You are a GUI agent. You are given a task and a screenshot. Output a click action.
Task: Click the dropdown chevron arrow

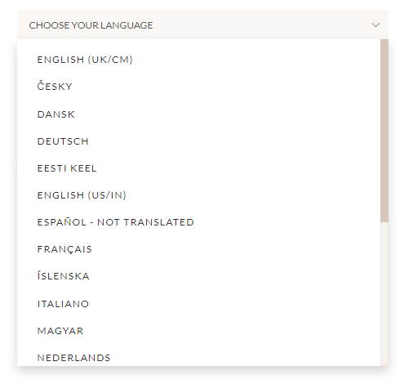click(x=375, y=25)
